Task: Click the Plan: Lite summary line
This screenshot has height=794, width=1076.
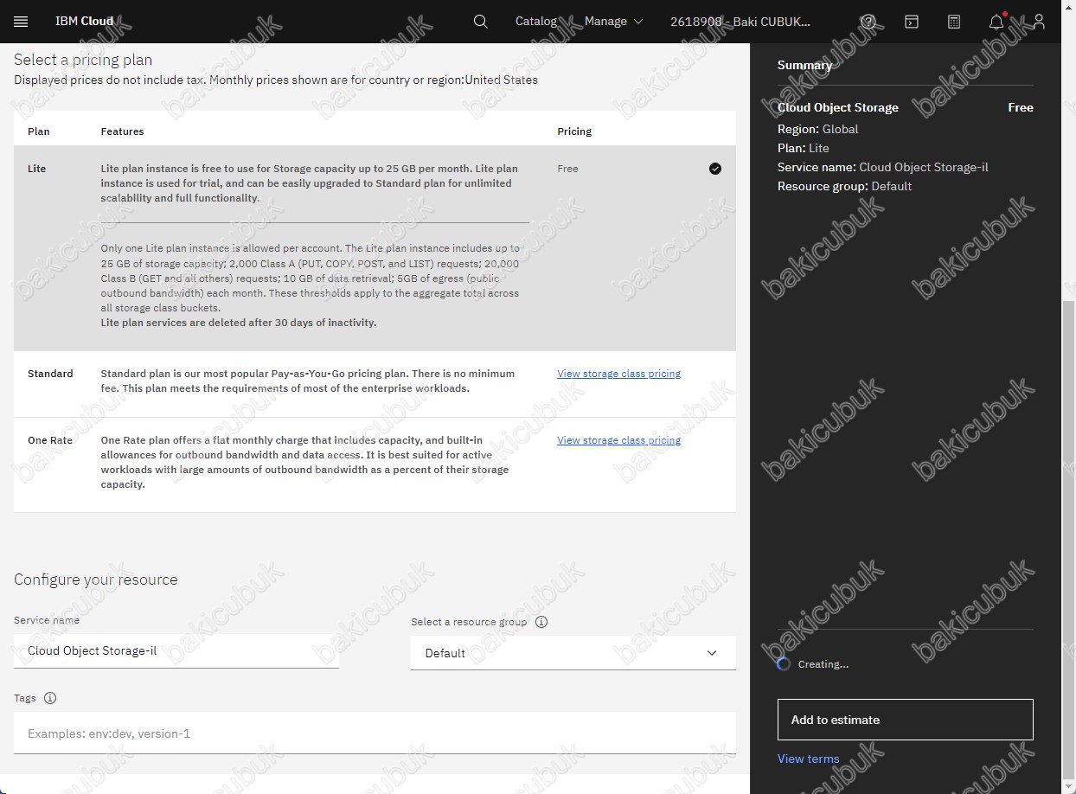Action: (x=803, y=148)
